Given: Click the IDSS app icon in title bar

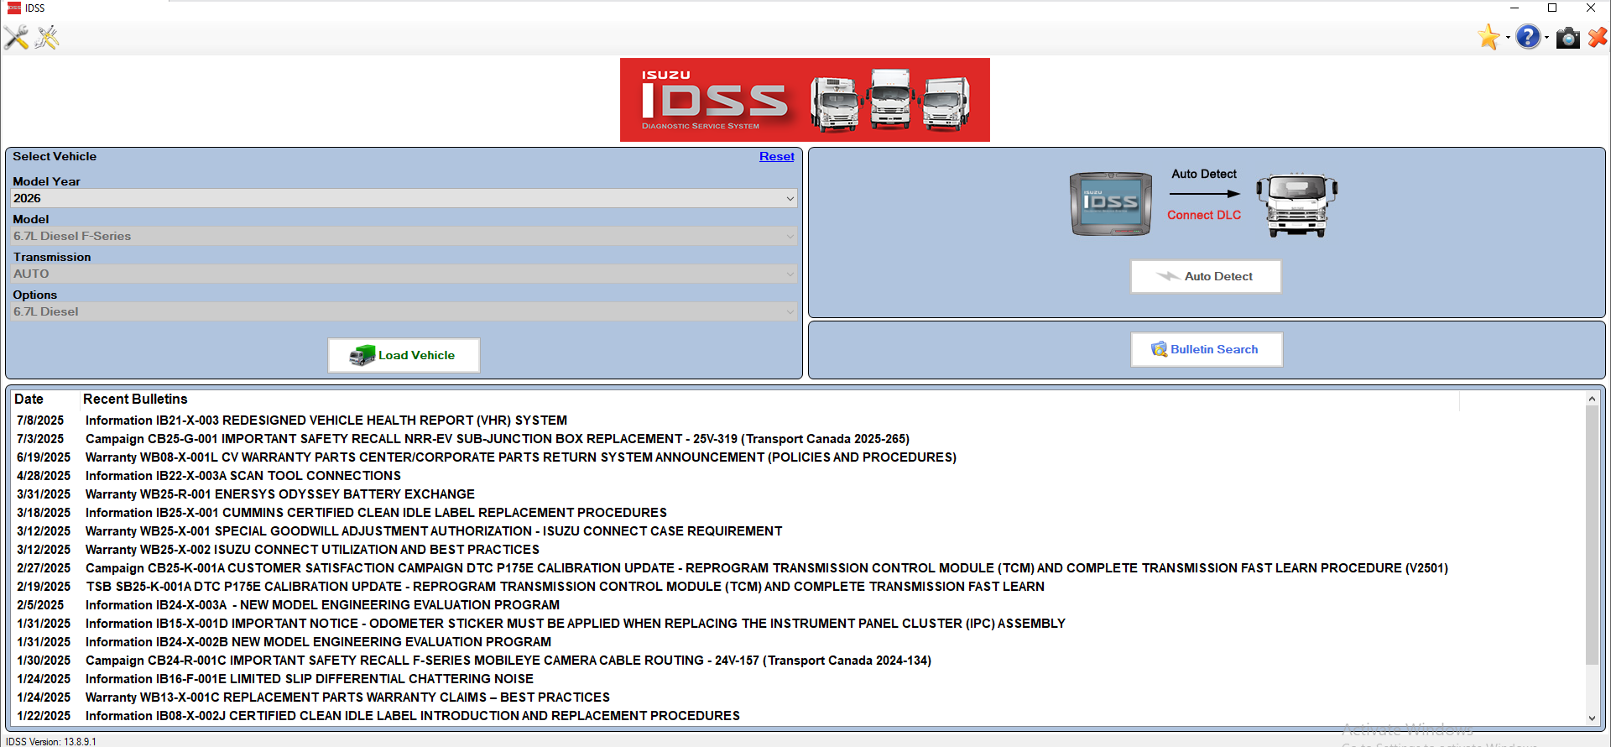Looking at the screenshot, I should coord(13,8).
